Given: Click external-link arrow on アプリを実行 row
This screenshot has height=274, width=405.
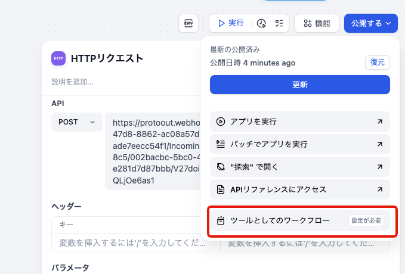Looking at the screenshot, I should click(380, 122).
